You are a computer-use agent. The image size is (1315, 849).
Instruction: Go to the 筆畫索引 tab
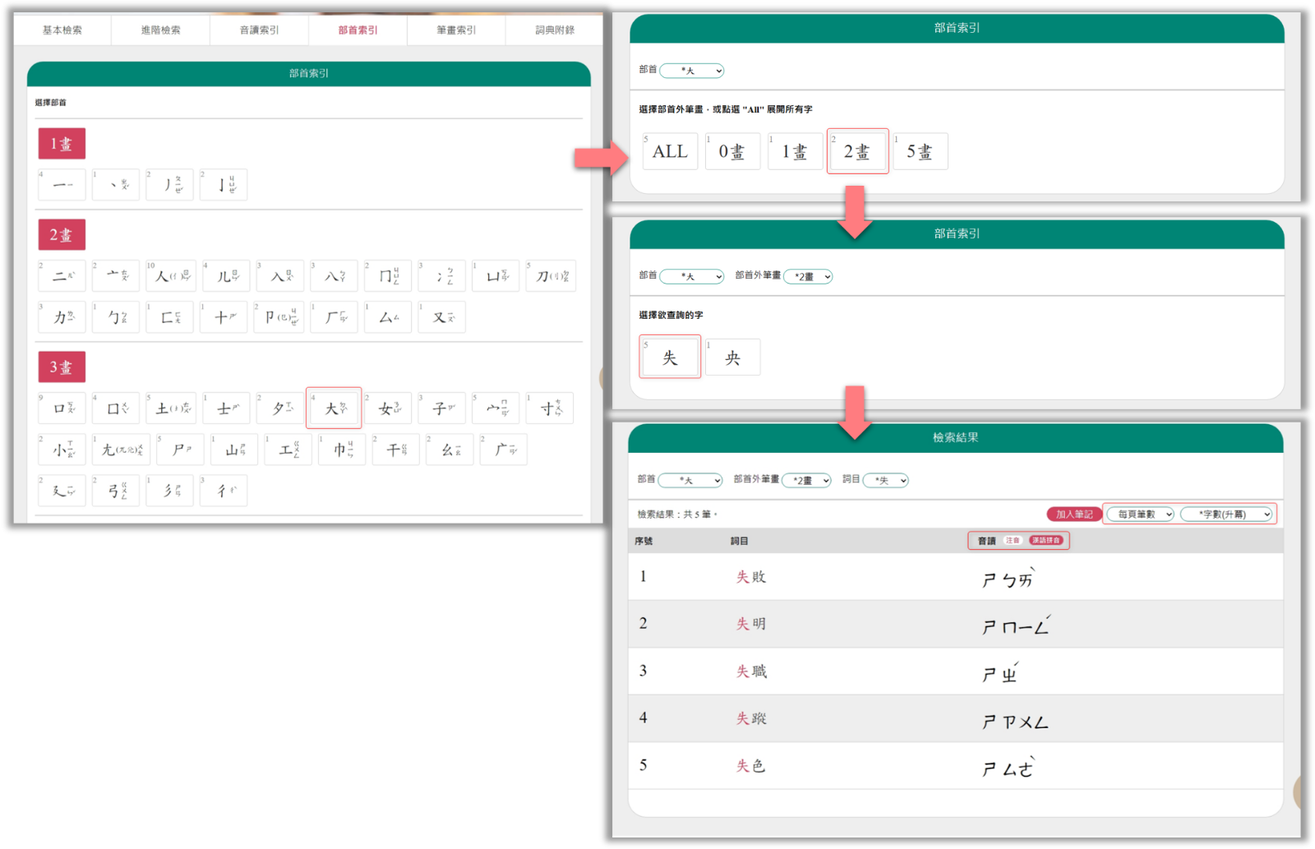click(x=456, y=30)
